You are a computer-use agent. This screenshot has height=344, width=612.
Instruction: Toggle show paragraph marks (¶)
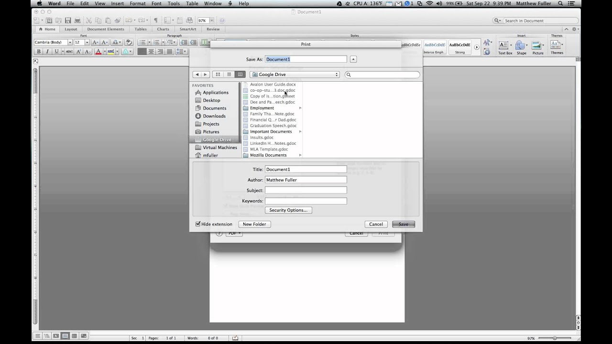point(155,21)
